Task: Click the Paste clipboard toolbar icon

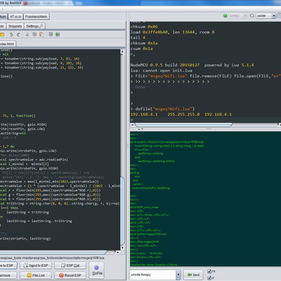Action: coord(42,34)
